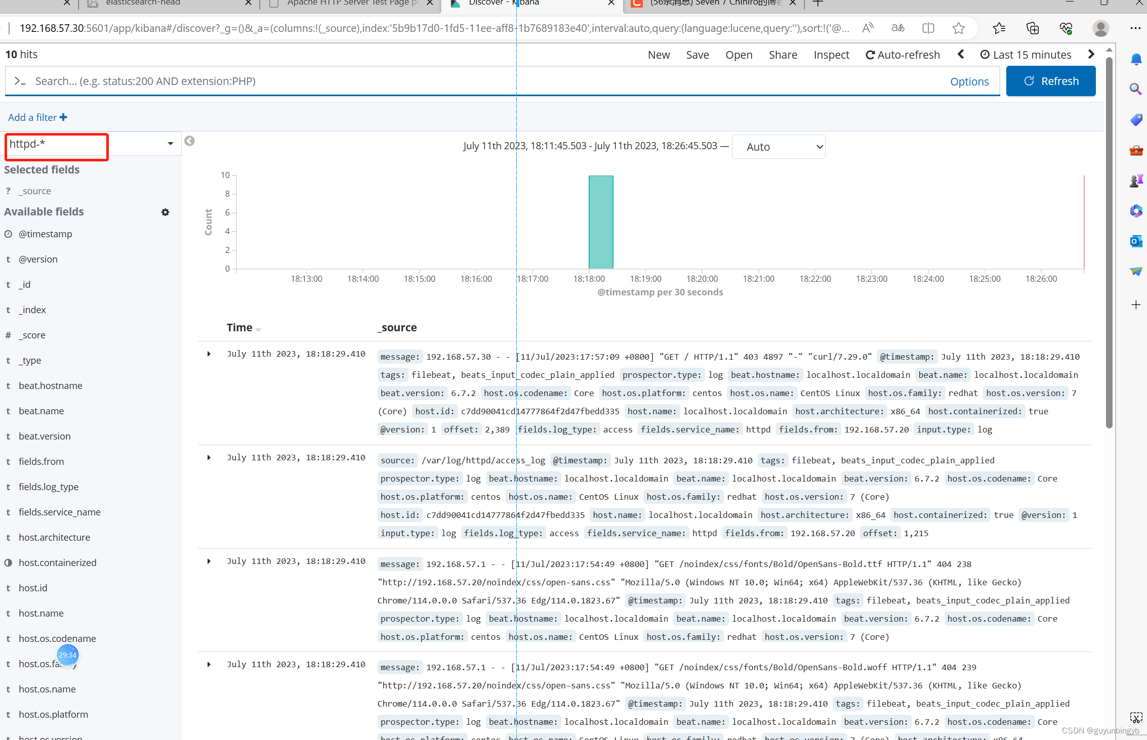1147x740 pixels.
Task: Collapse the field sidebar with arrow icon
Action: 189,141
